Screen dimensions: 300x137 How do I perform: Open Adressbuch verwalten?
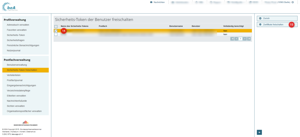pos(18,25)
